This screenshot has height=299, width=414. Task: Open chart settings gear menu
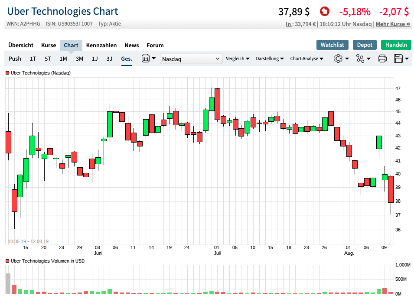point(341,58)
